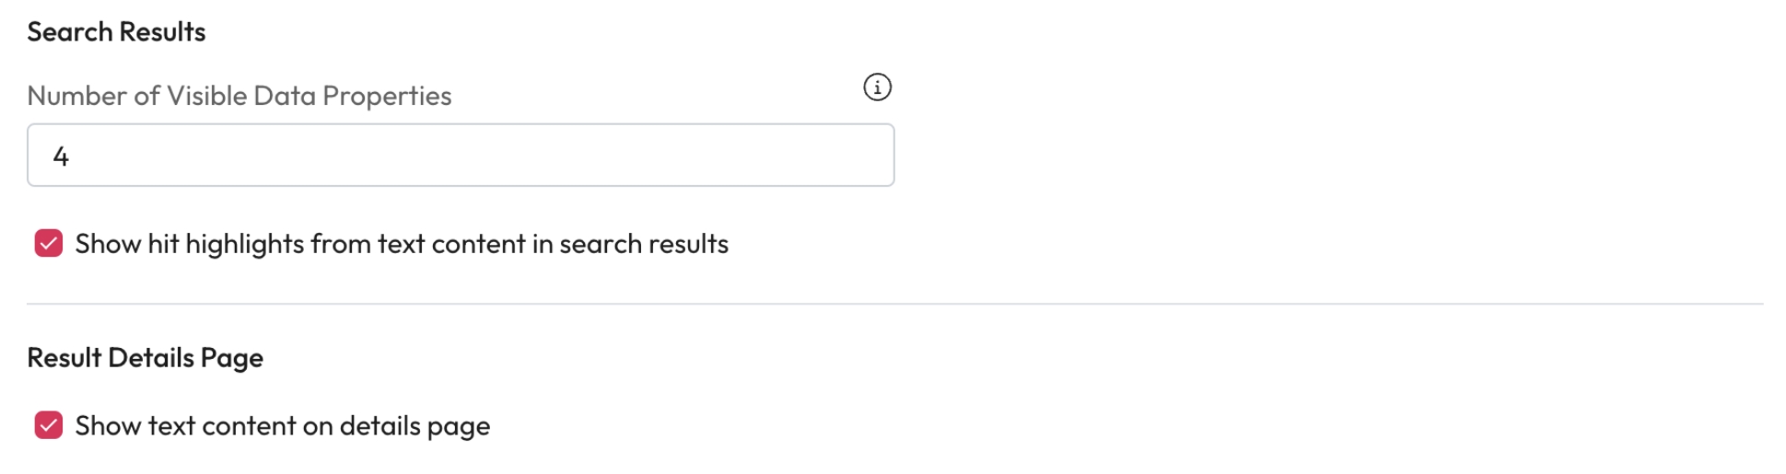
Task: Toggle the checkbox under Result Details Page
Action: point(49,425)
